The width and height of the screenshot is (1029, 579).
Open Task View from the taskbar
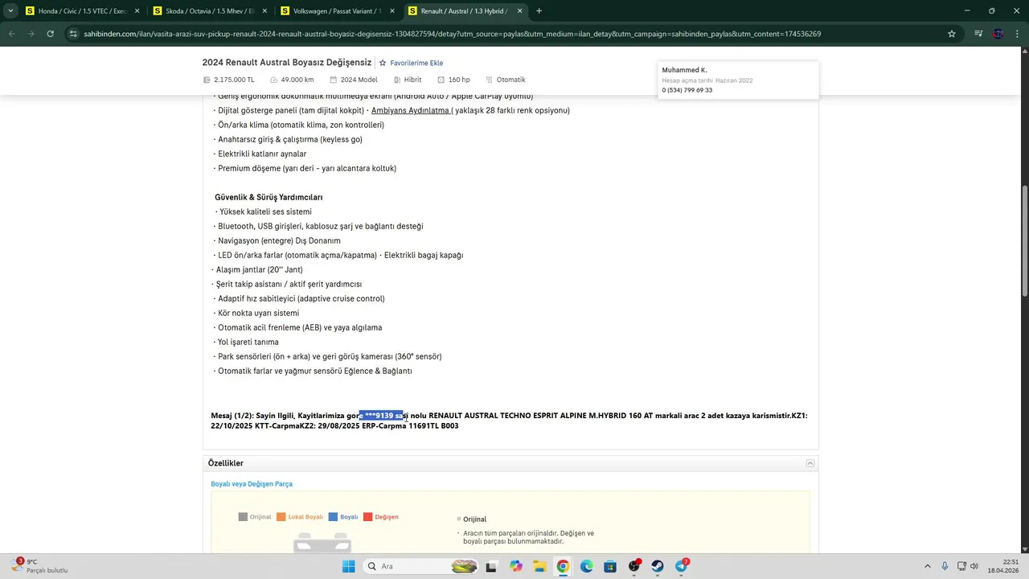point(491,566)
